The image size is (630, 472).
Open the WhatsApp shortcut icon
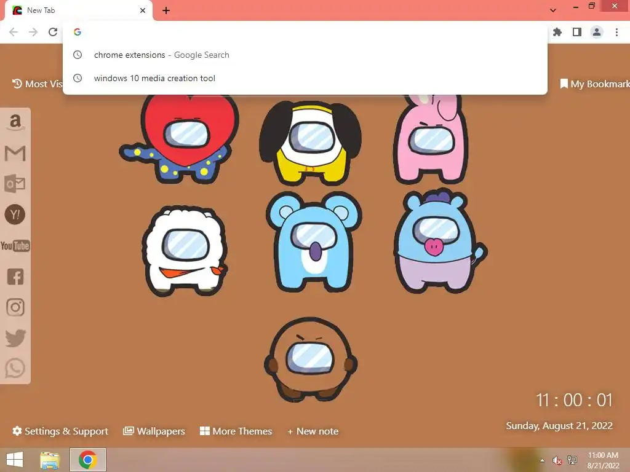tap(15, 368)
